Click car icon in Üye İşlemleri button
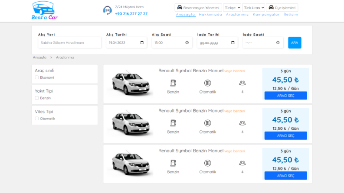The height and width of the screenshot is (193, 344). (x=271, y=7)
